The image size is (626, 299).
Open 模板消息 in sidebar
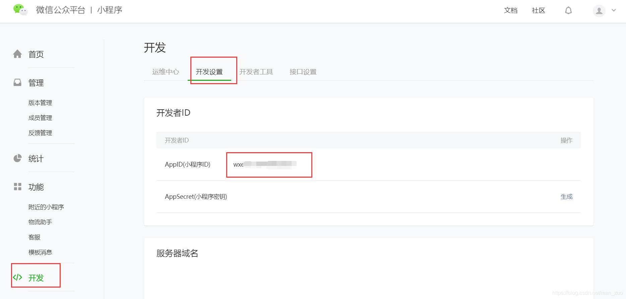tap(40, 252)
